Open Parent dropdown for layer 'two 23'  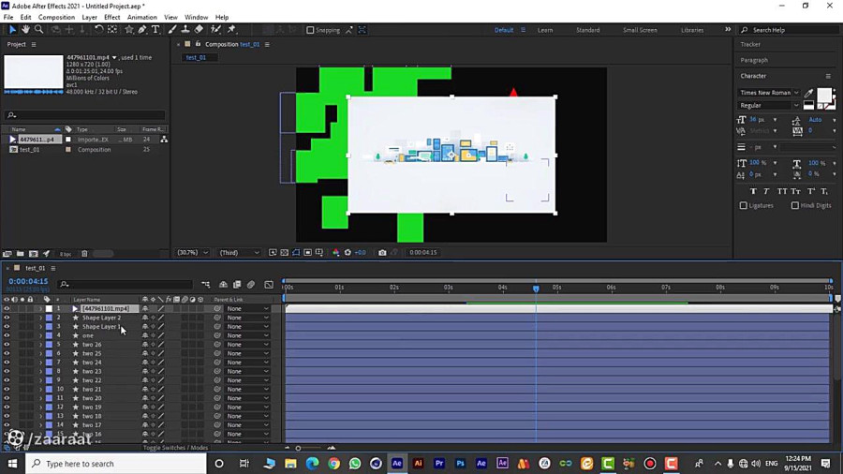click(x=246, y=371)
